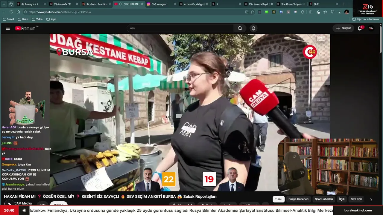Image resolution: width=383 pixels, height=215 pixels.
Task: Select the 'Size özel' filter chip
Action: (x=356, y=199)
